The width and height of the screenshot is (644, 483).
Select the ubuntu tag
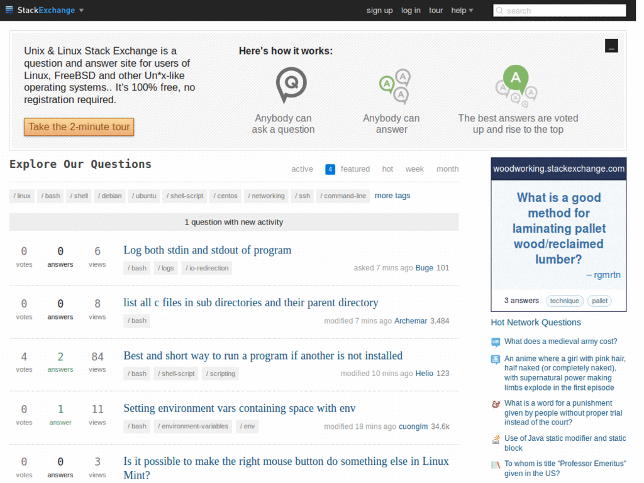click(144, 196)
